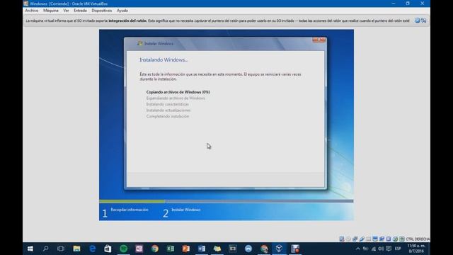Open PowerPoint from the taskbar
The image size is (453, 255).
(x=185, y=249)
